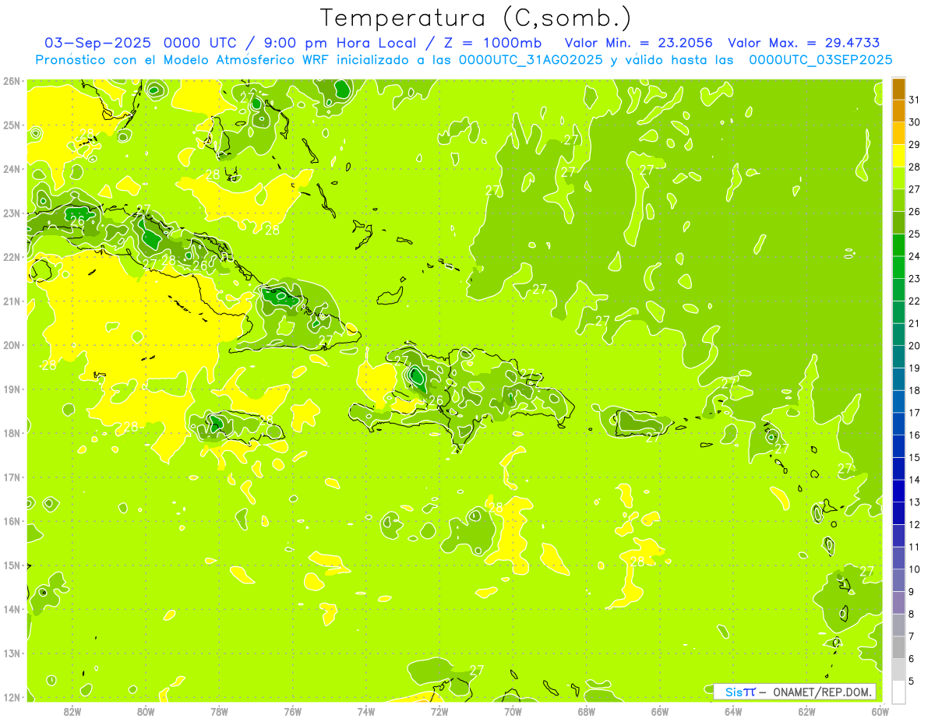Click longitude axis label '80W'
935x722 pixels.
(x=146, y=711)
